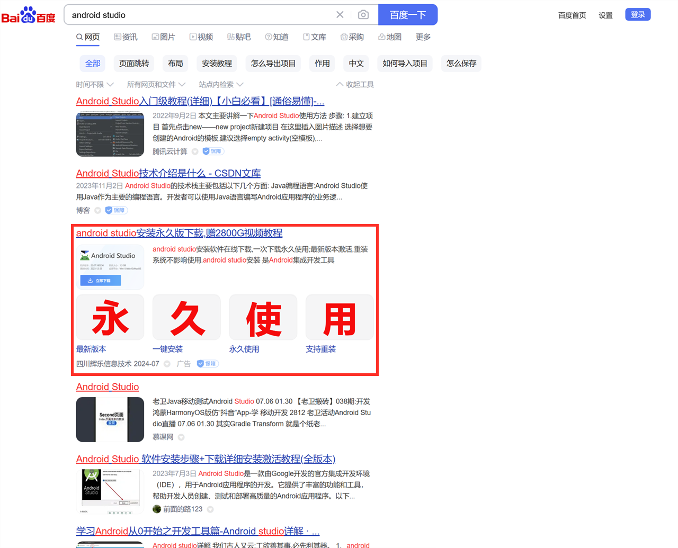This screenshot has height=548, width=678.
Task: Open the 采购 tab
Action: pyautogui.click(x=352, y=37)
